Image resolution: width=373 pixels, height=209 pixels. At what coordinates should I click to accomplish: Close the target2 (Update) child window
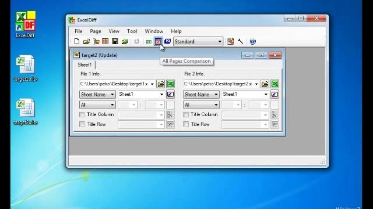click(275, 55)
